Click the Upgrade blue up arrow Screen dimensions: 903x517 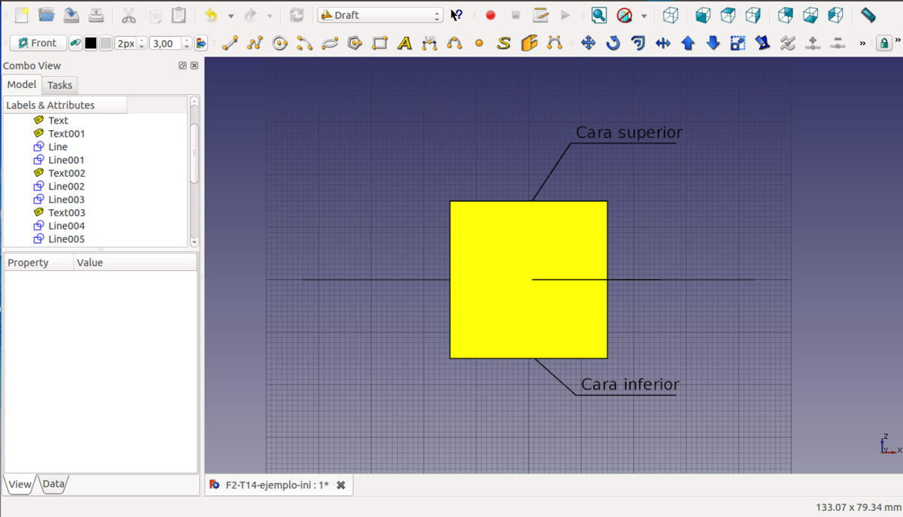[x=688, y=44]
